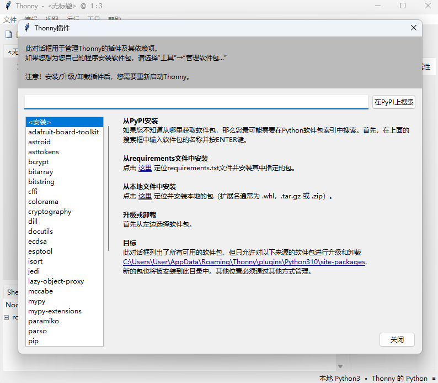Select dill package
This screenshot has width=438, height=383.
(x=64, y=221)
